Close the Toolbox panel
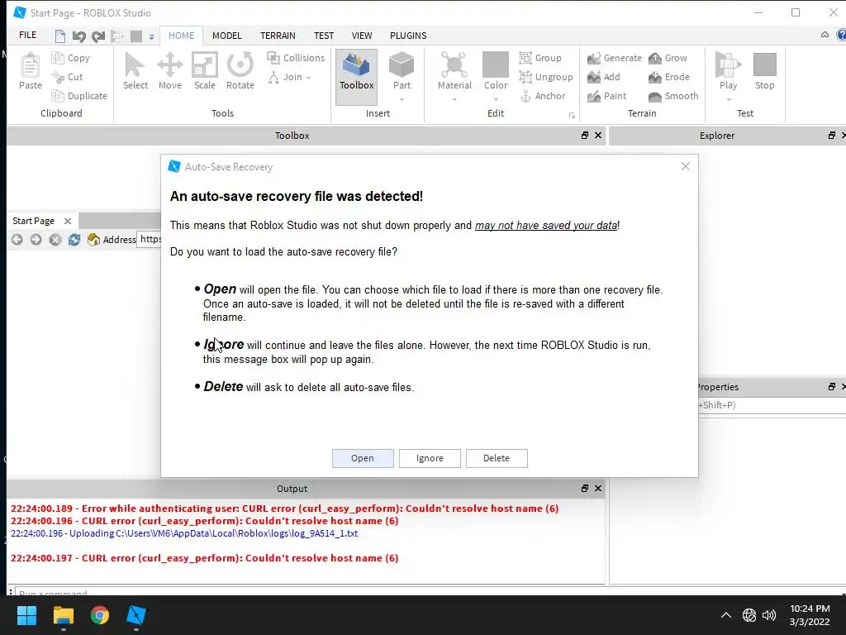This screenshot has width=846, height=635. point(598,135)
